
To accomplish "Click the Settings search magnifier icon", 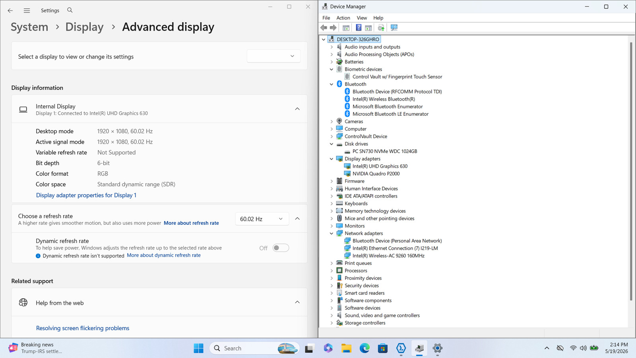I will (70, 10).
